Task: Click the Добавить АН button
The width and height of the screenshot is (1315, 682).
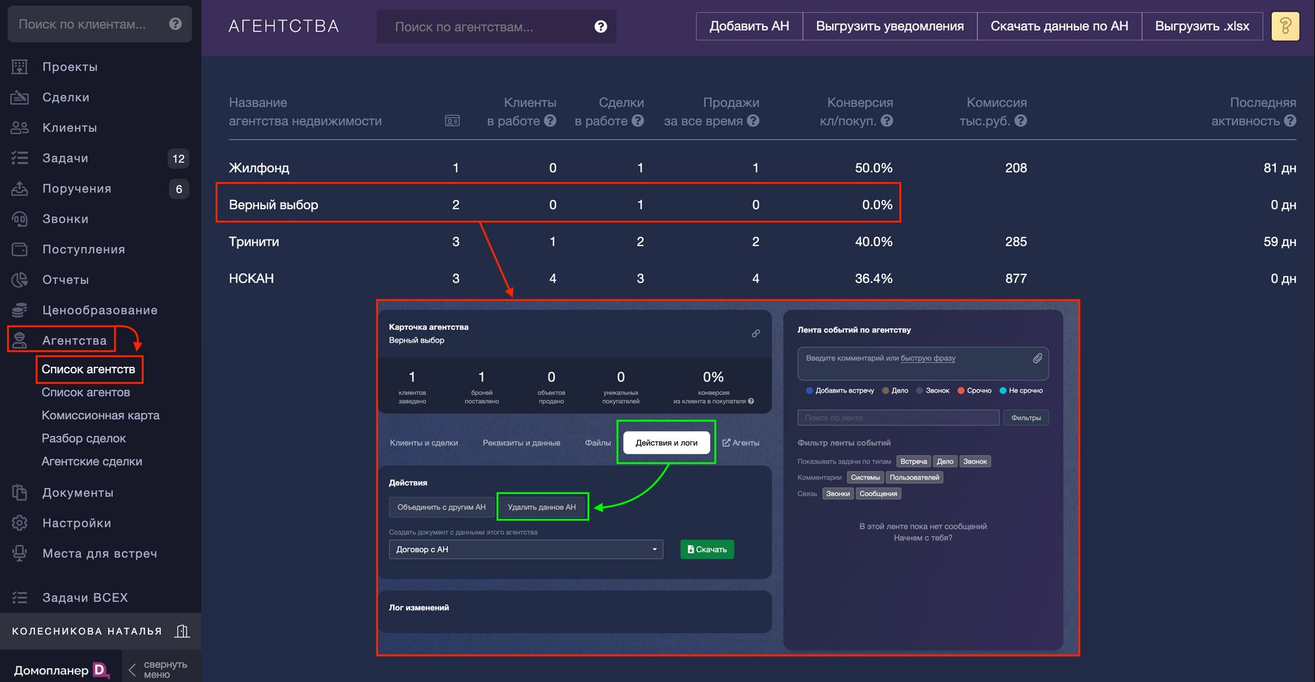Action: click(749, 26)
